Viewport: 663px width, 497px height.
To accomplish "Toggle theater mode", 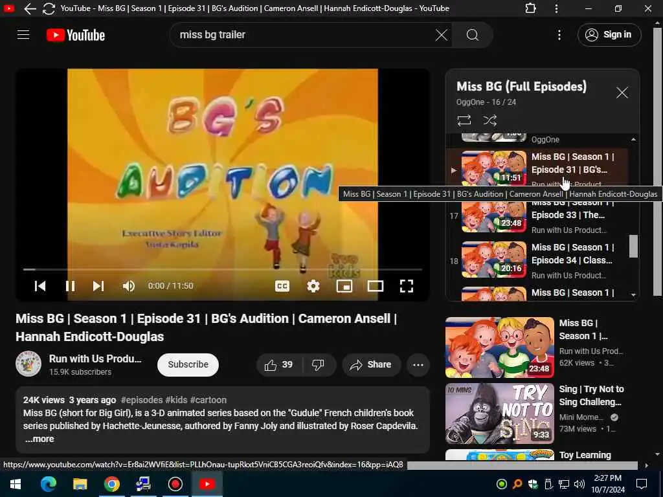I will (x=375, y=286).
